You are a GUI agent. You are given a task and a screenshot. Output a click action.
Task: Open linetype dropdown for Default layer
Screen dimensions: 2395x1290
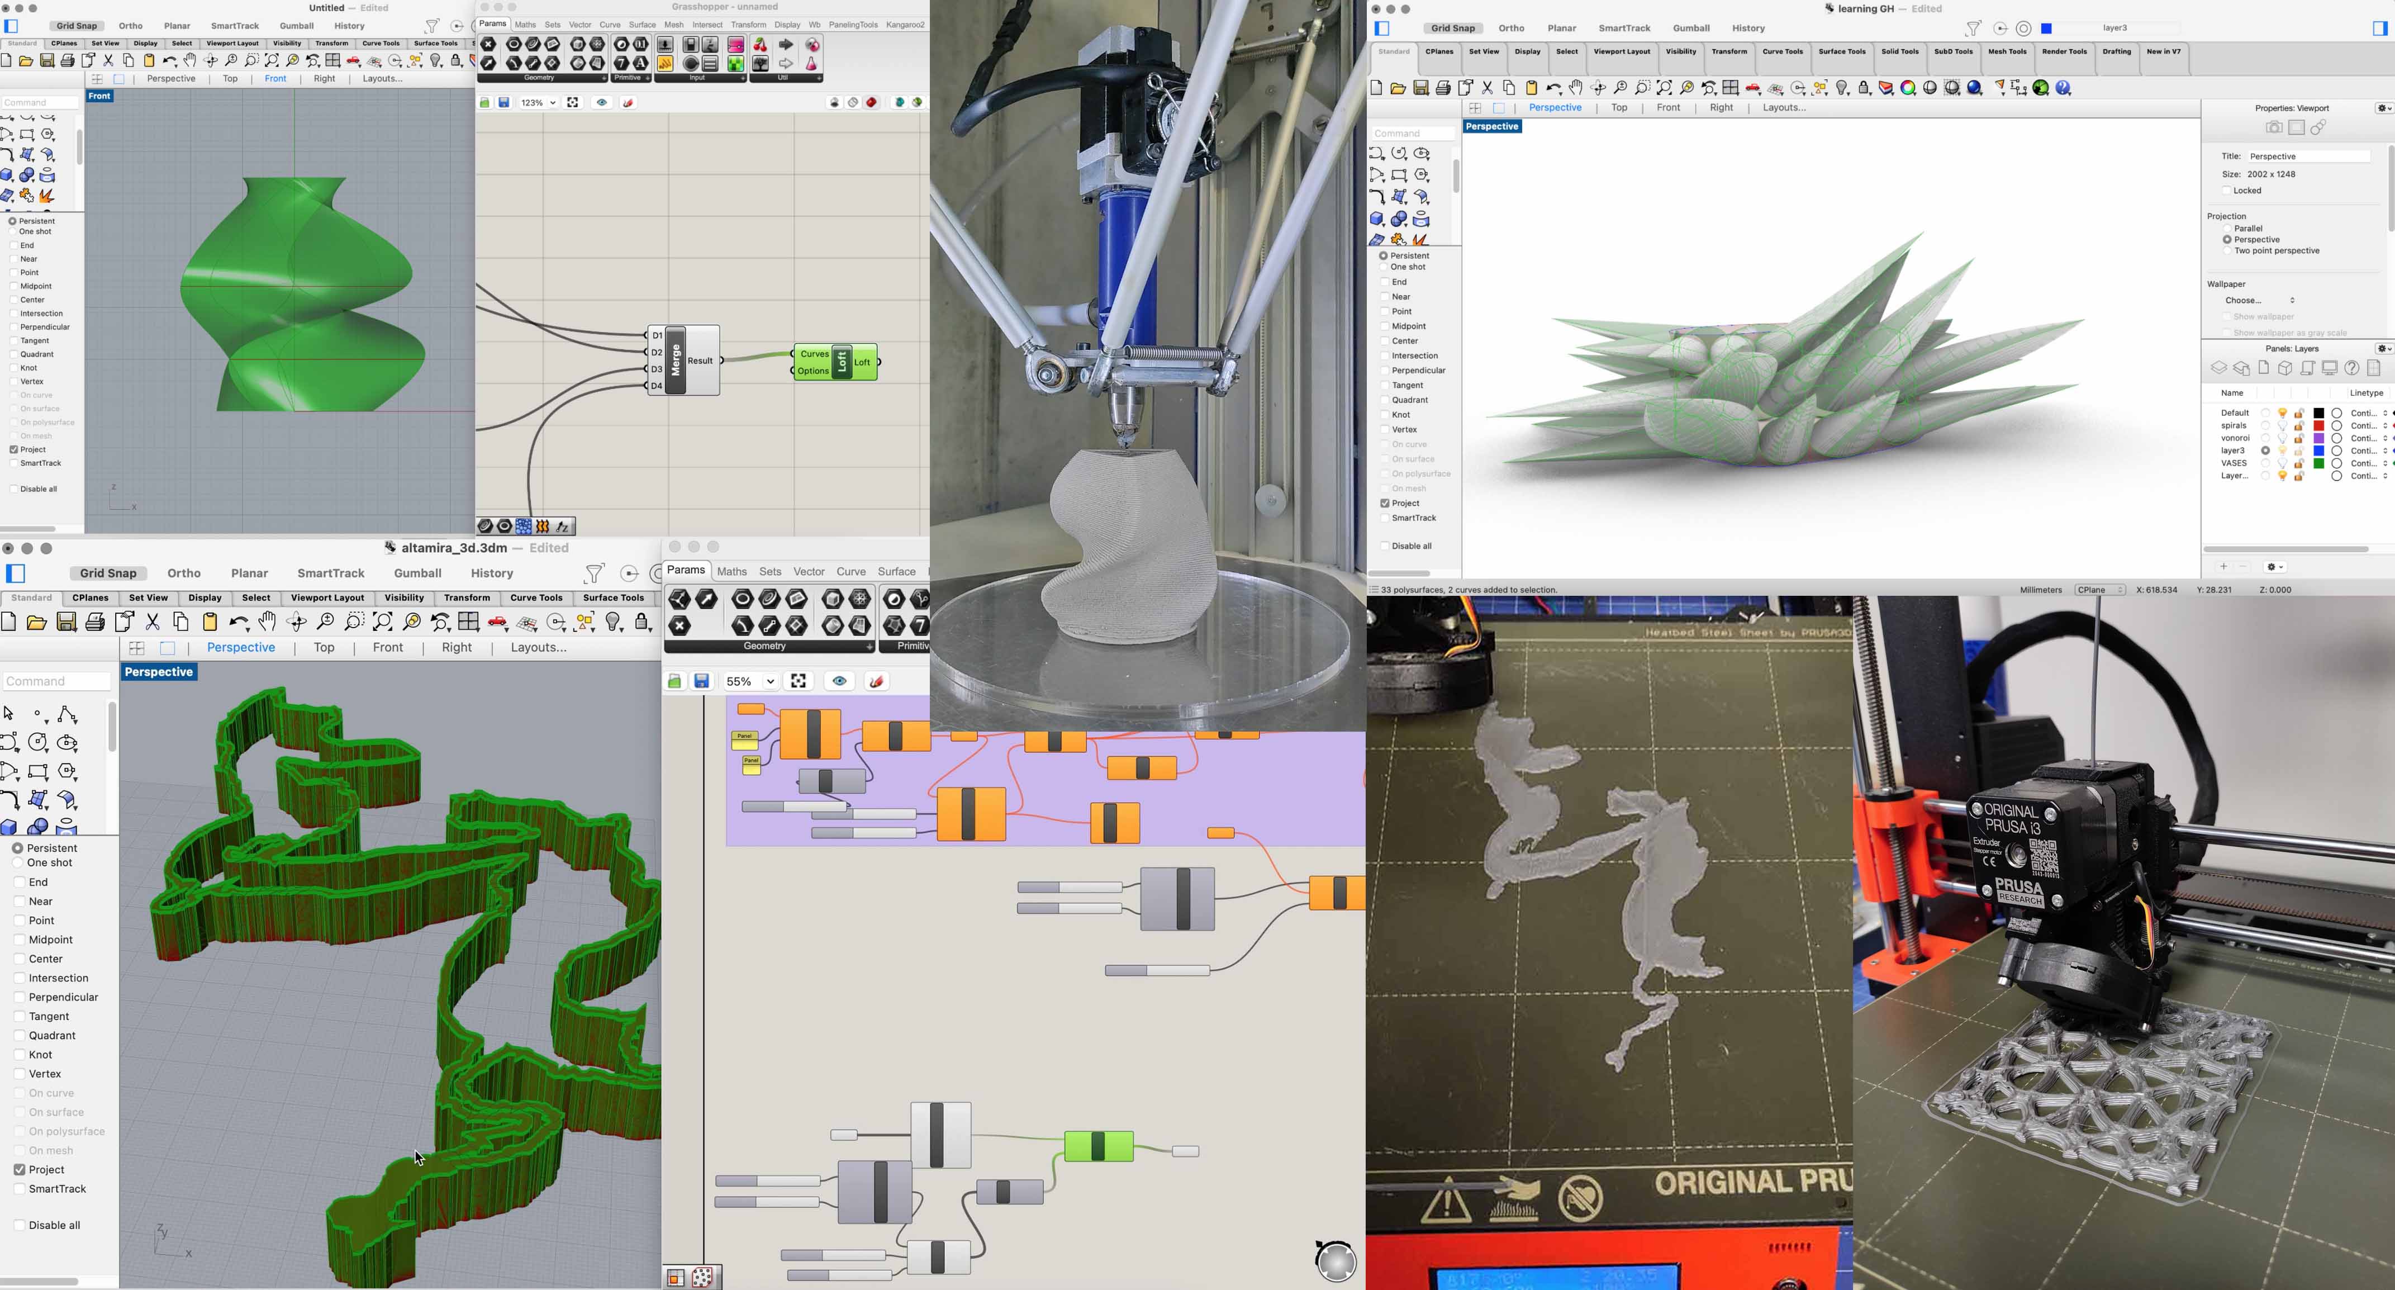(x=2369, y=413)
